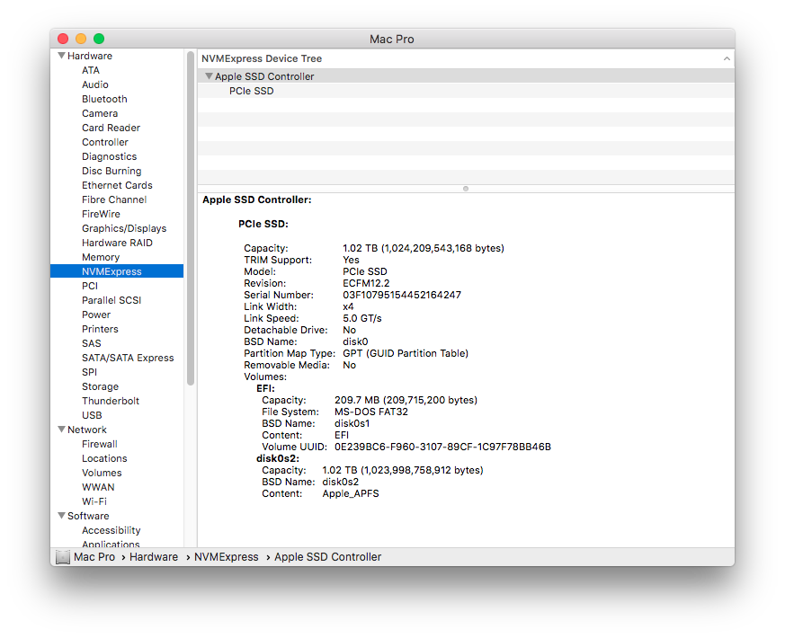Click NVMExpress in the path bar
This screenshot has height=638, width=785.
(x=227, y=557)
